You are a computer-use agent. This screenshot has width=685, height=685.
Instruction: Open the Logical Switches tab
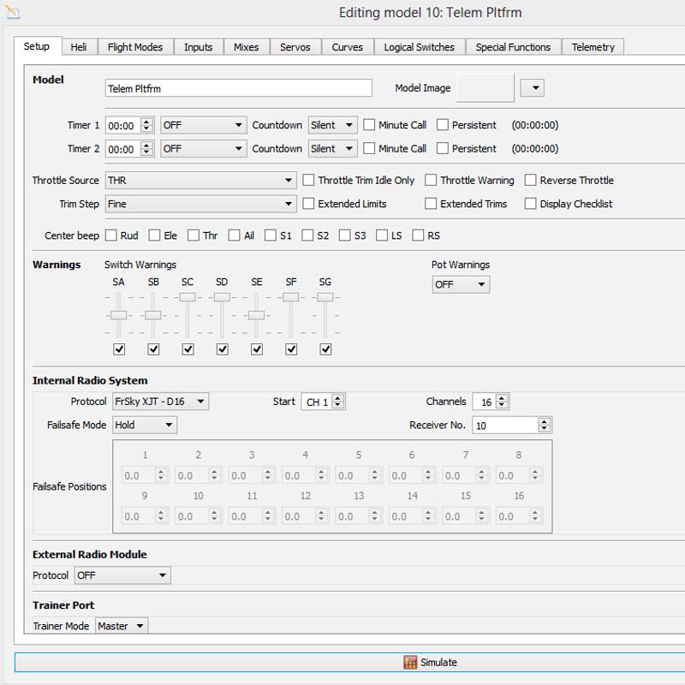(419, 47)
